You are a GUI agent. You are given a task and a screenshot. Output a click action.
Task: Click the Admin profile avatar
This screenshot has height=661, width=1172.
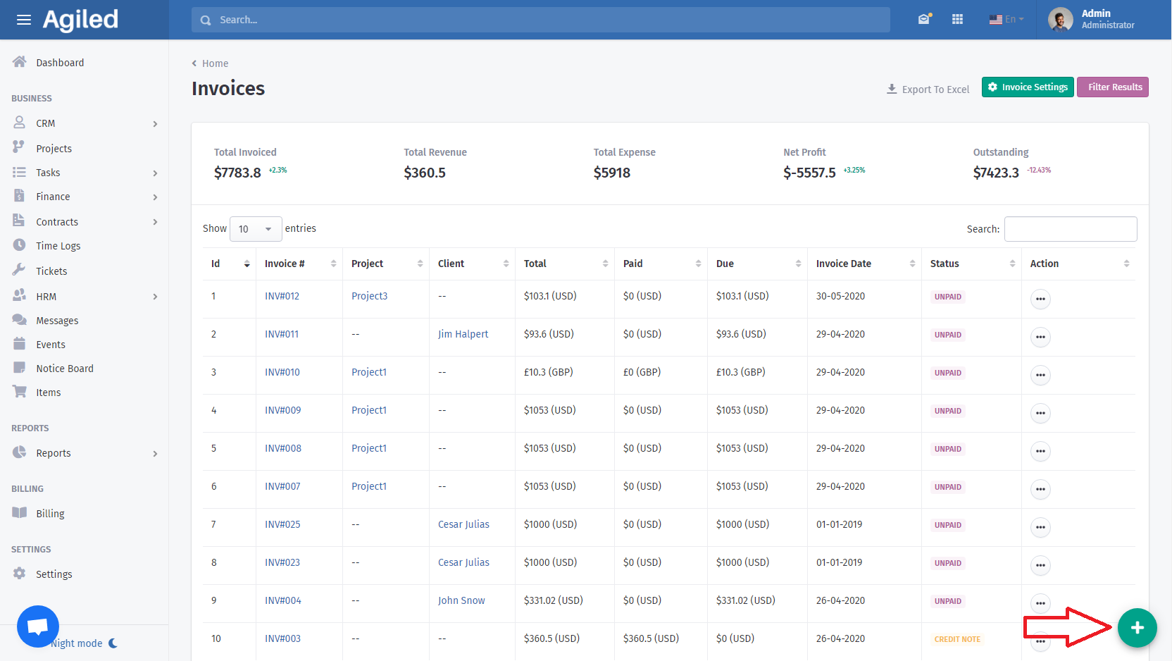1060,20
